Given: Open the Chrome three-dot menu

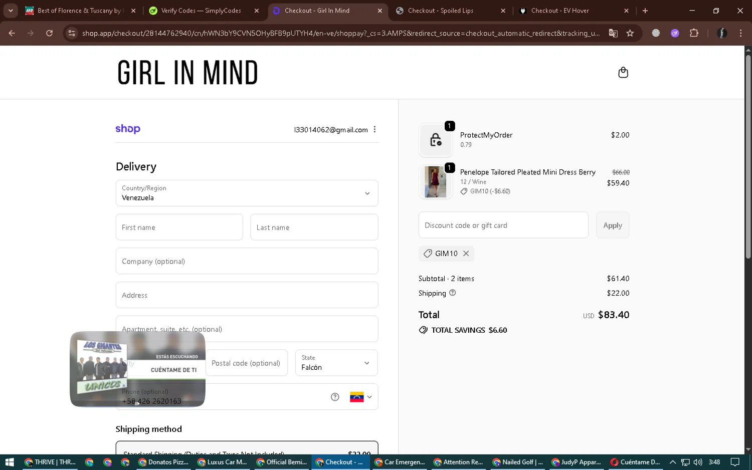Looking at the screenshot, I should tap(740, 33).
